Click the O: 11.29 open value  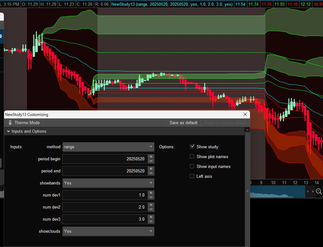[30, 4]
